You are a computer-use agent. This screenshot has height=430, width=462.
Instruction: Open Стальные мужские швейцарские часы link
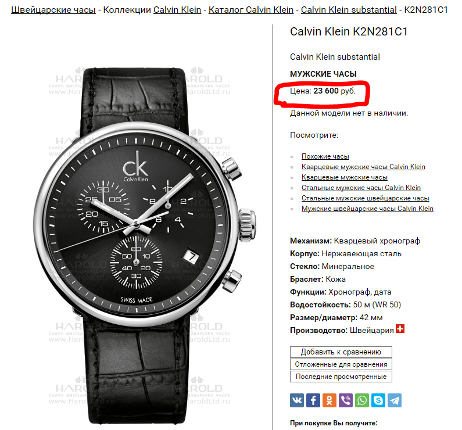pos(365,198)
